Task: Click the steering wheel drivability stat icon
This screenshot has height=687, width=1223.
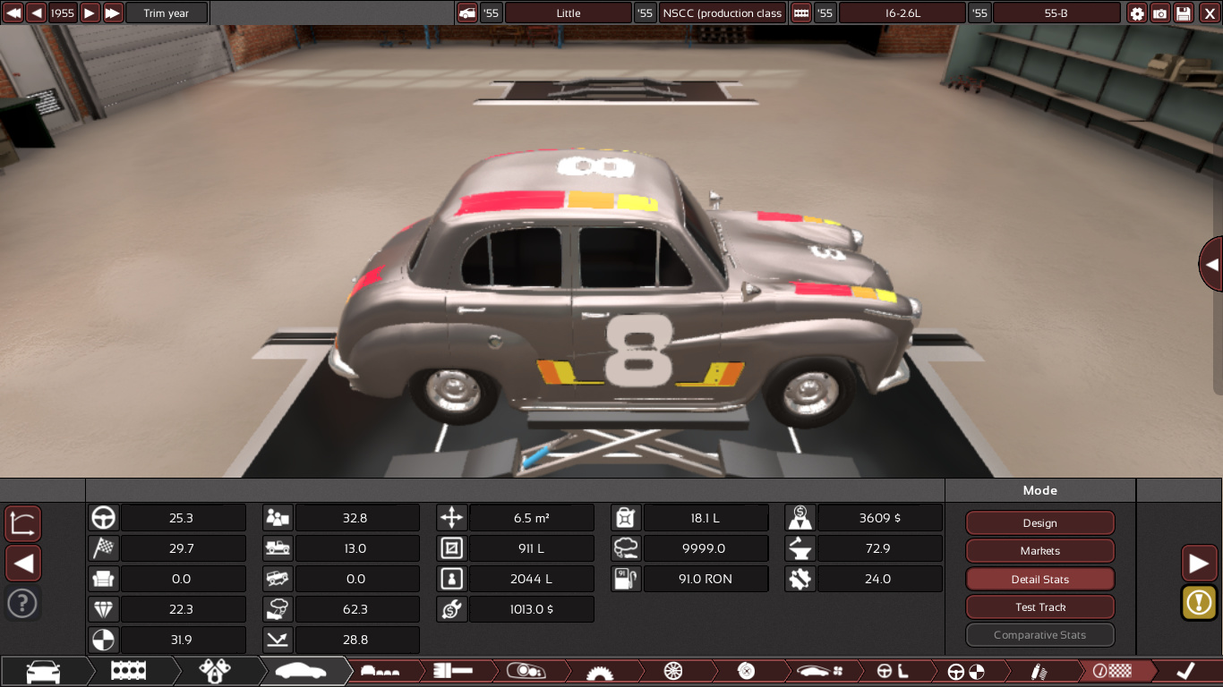Action: point(104,518)
